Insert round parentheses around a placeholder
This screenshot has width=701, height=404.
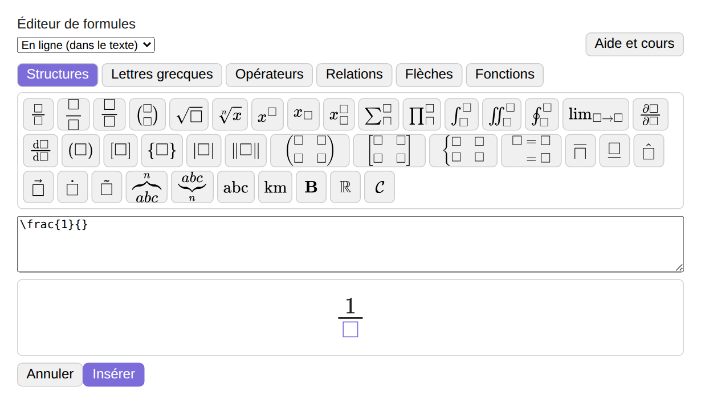click(81, 151)
